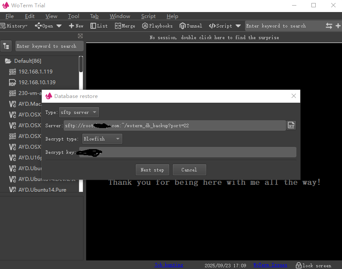
Task: Click the plus icon at toolbar right end
Action: click(x=338, y=26)
